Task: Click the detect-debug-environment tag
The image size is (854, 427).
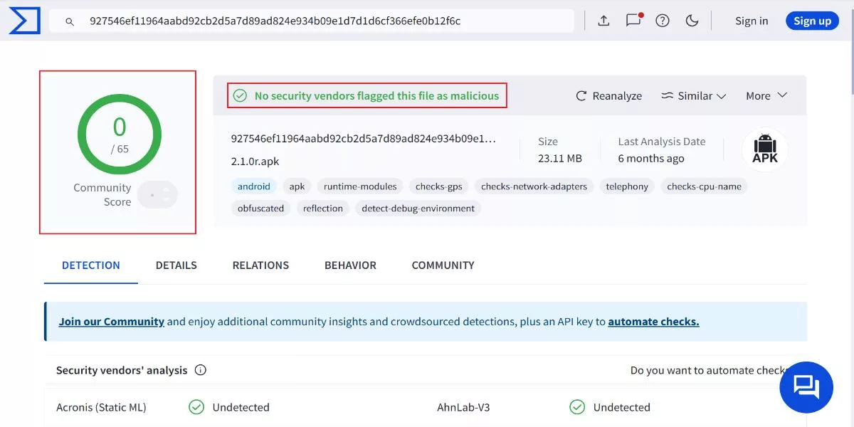Action: (418, 209)
